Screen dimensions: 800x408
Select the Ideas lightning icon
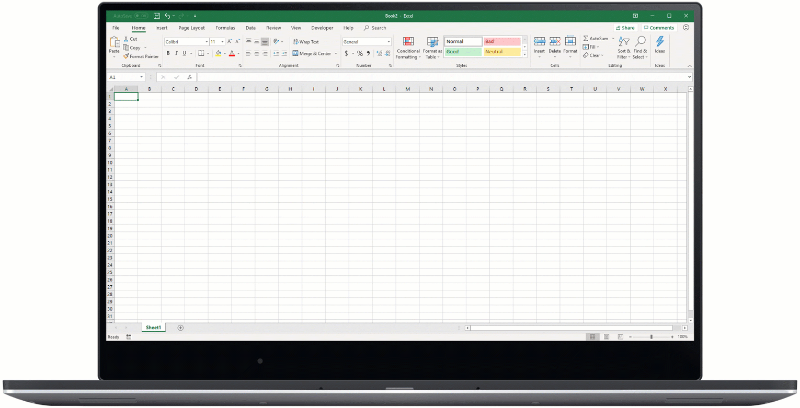pos(659,42)
